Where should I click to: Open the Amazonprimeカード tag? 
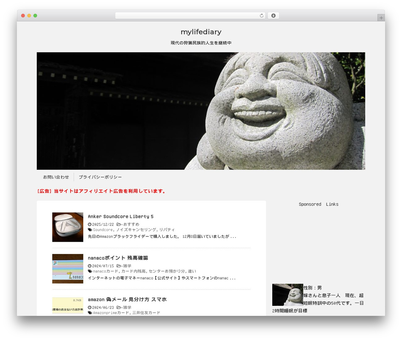111,313
